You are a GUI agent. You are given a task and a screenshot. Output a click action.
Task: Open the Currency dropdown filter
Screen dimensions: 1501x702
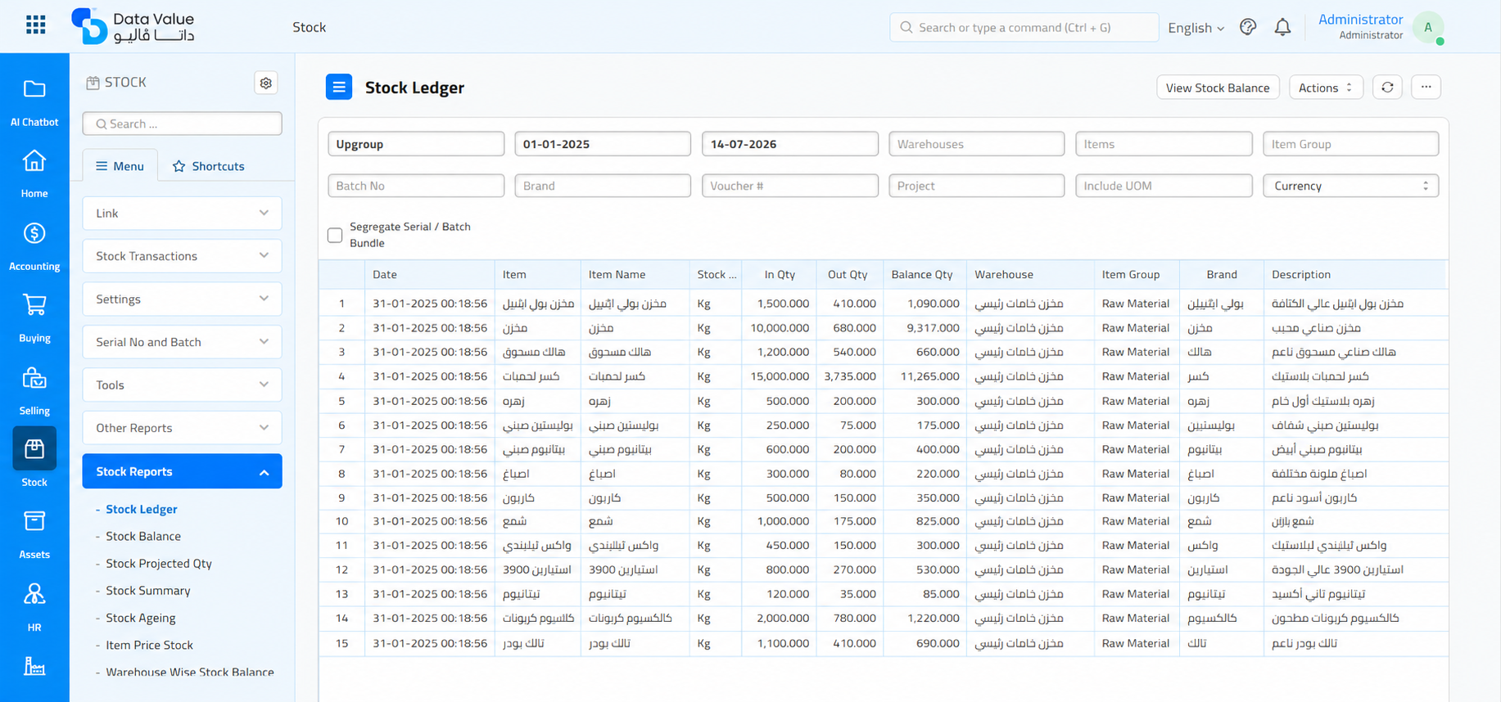[1350, 186]
